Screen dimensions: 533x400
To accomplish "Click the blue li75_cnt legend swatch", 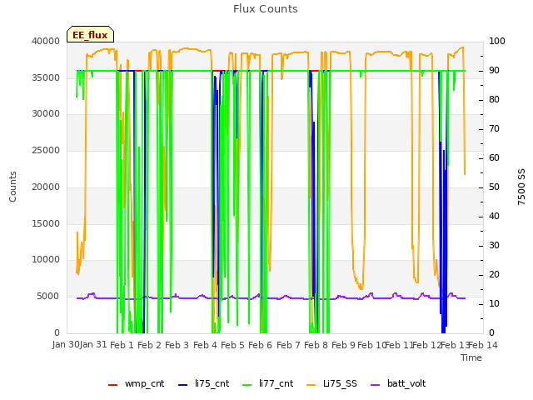I will coord(182,385).
